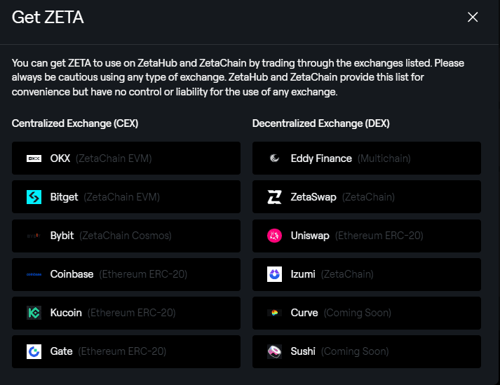Click the Get ZETA title

click(x=48, y=17)
